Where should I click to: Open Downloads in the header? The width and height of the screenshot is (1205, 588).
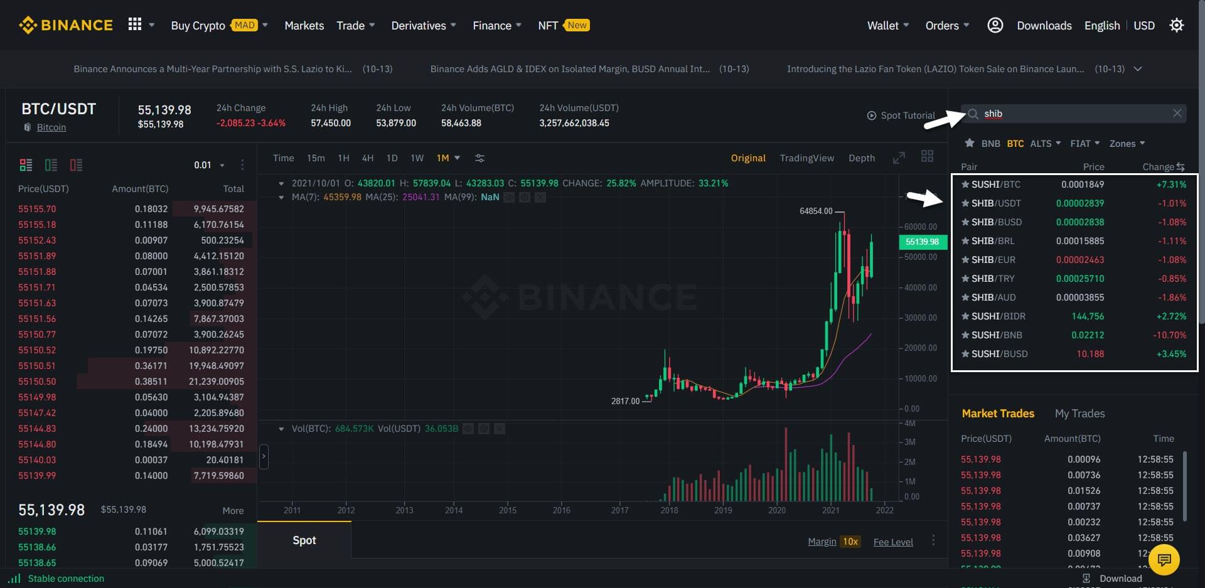1044,26
